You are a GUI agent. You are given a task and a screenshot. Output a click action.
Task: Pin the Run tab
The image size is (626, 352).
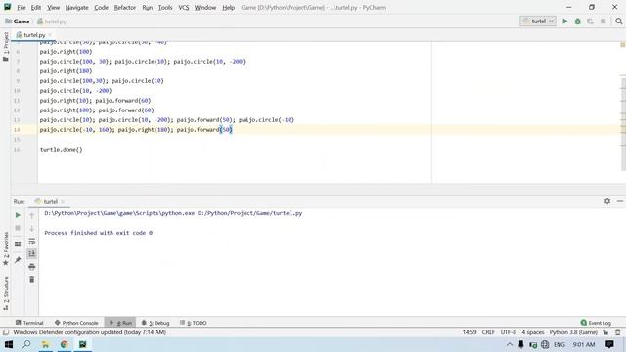(x=18, y=260)
